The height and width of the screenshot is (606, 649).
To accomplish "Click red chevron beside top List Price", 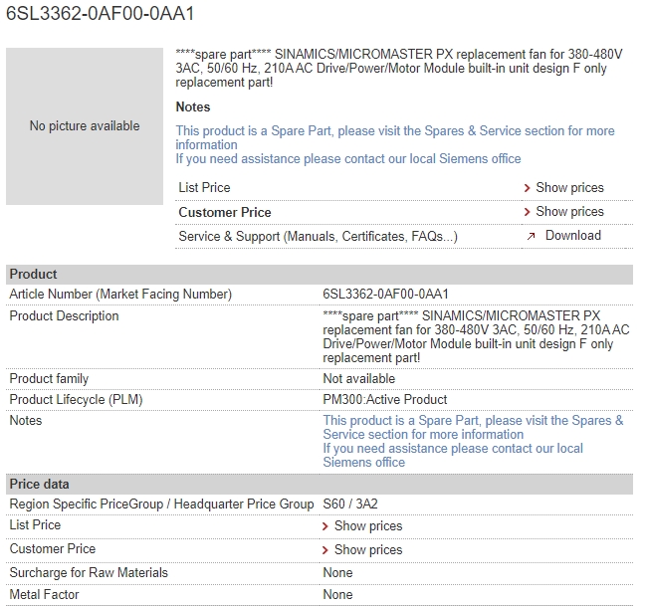I will pos(527,188).
